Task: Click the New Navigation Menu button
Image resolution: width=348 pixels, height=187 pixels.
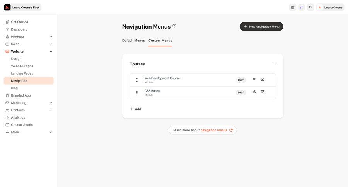Action: (x=261, y=26)
